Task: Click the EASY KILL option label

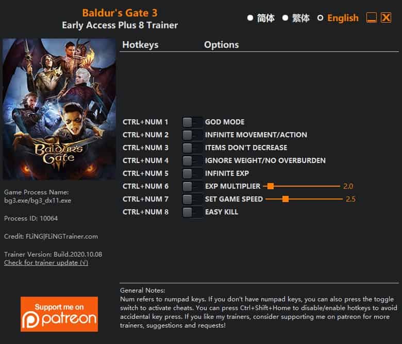Action: (x=222, y=212)
